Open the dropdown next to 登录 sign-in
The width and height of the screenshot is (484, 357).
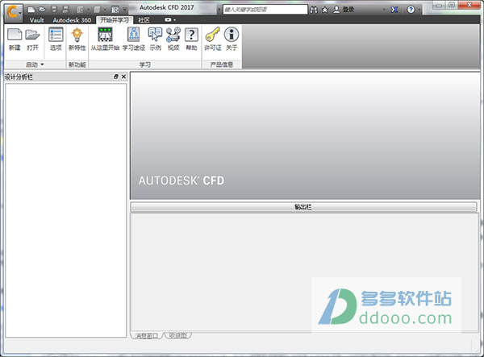[384, 10]
